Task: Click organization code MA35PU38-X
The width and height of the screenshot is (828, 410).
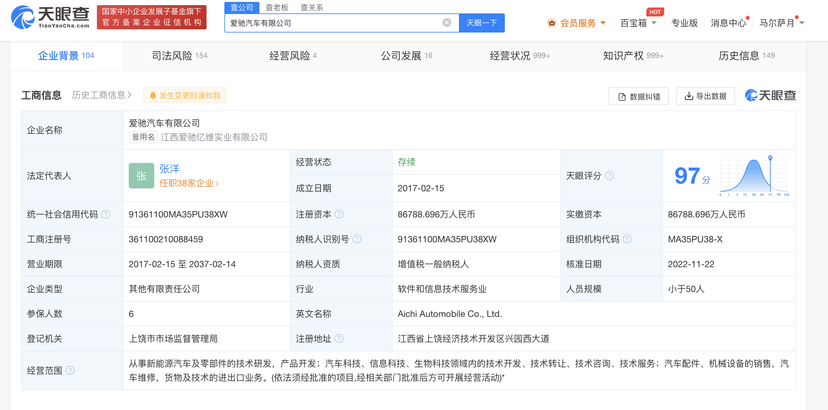Action: point(695,239)
